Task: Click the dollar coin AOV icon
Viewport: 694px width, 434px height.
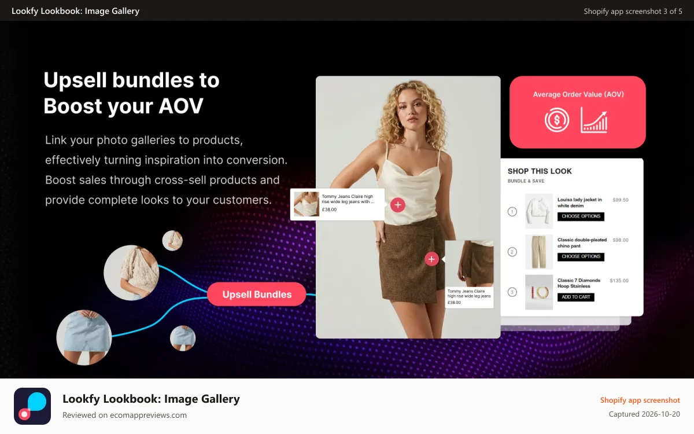Action: [x=557, y=120]
